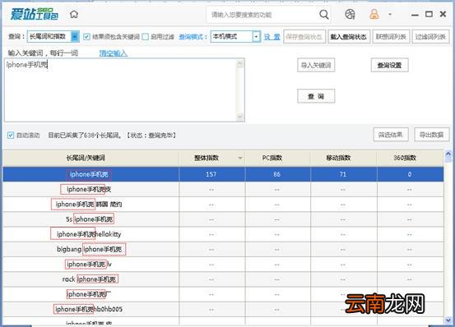Select row 5s iphone手机壳
Screen dimensions: 455x327
pos(223,219)
